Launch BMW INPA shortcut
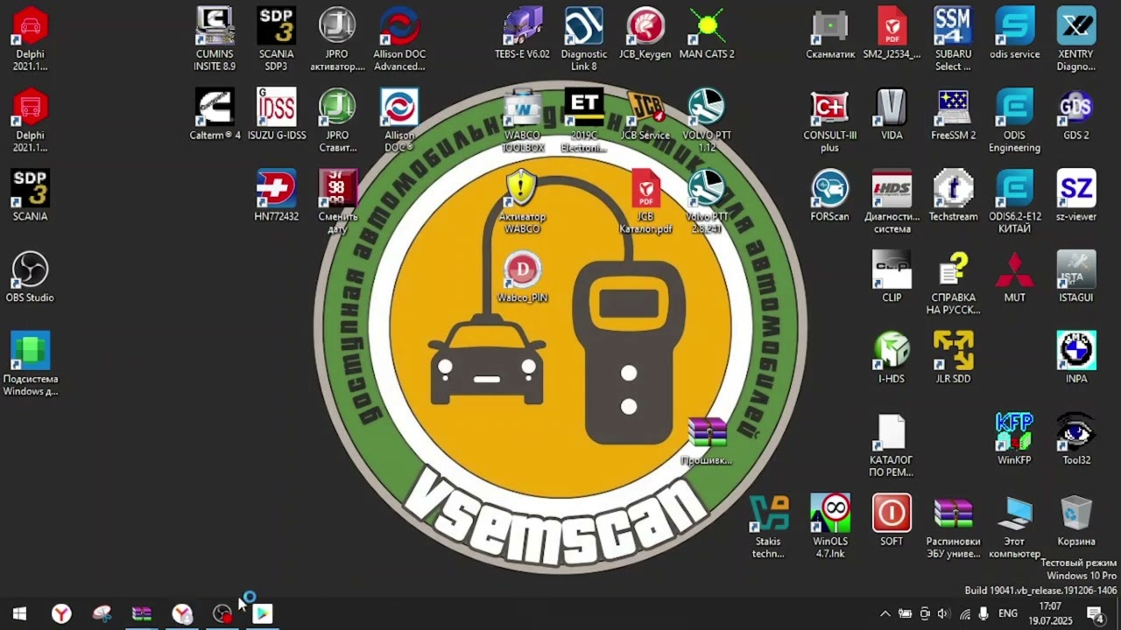The height and width of the screenshot is (630, 1121). (1076, 359)
